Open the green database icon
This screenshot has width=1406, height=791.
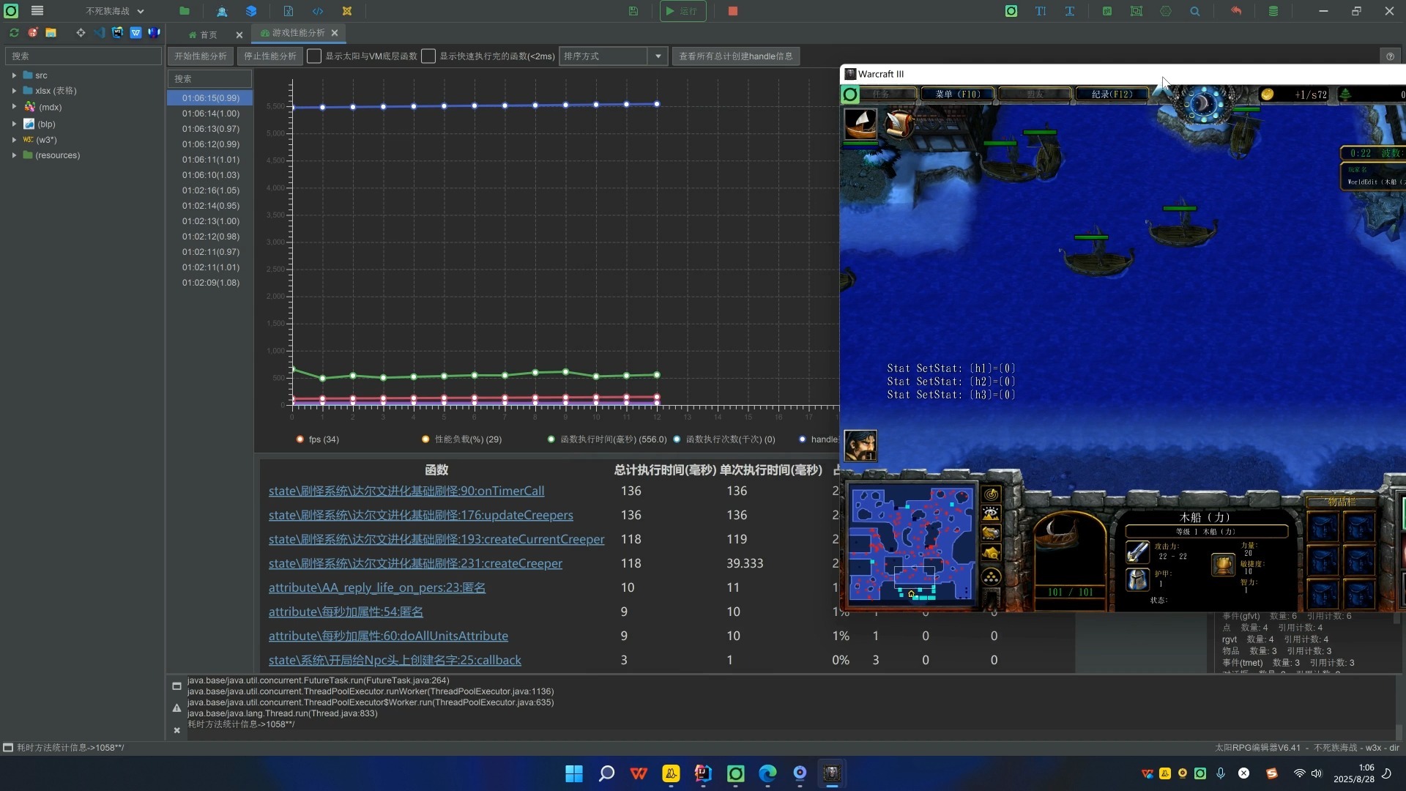click(x=1273, y=11)
